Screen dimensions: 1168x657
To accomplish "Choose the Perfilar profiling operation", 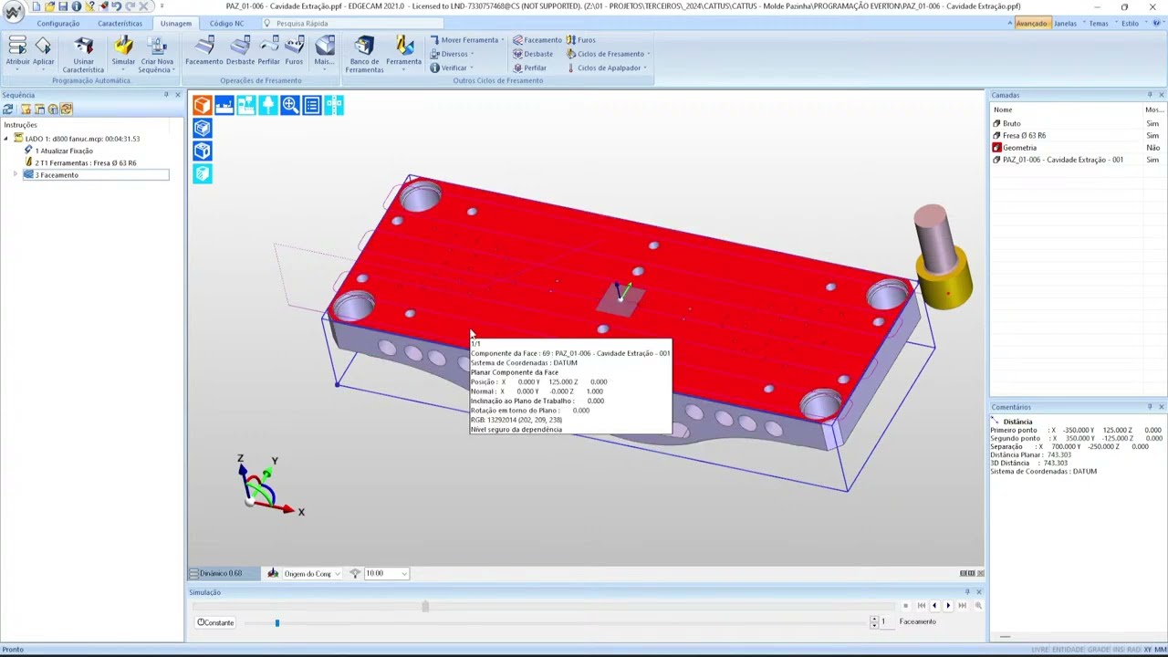I will (x=269, y=50).
